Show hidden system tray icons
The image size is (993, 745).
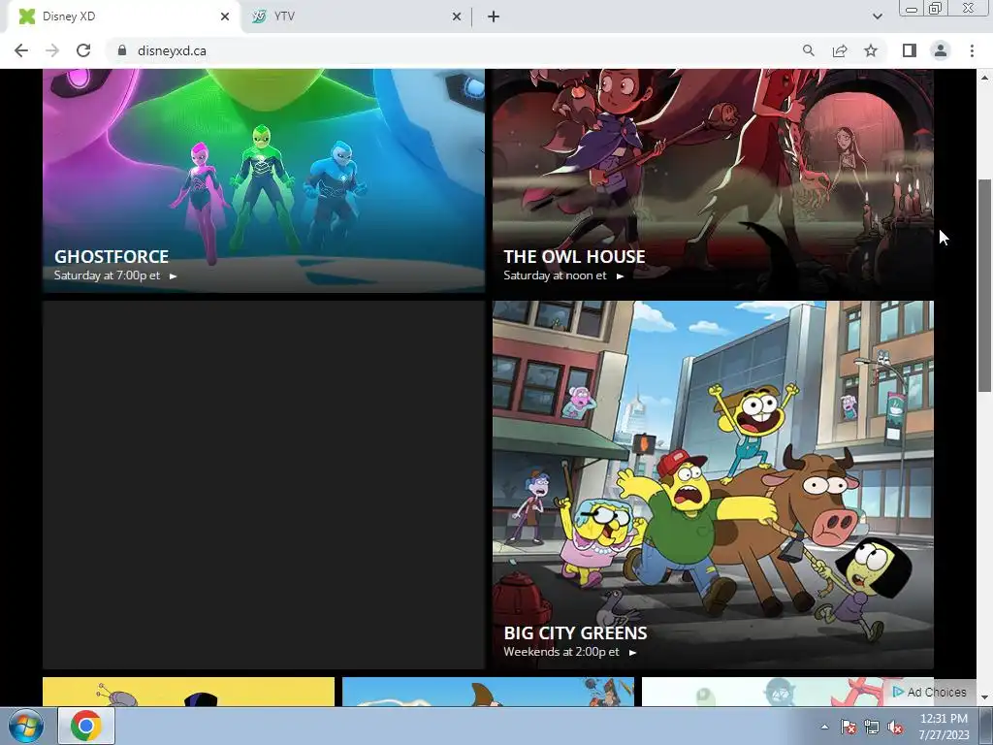point(824,727)
